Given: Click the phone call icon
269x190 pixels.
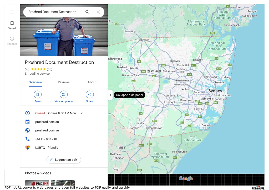Looking at the screenshot, I should coord(27,139).
